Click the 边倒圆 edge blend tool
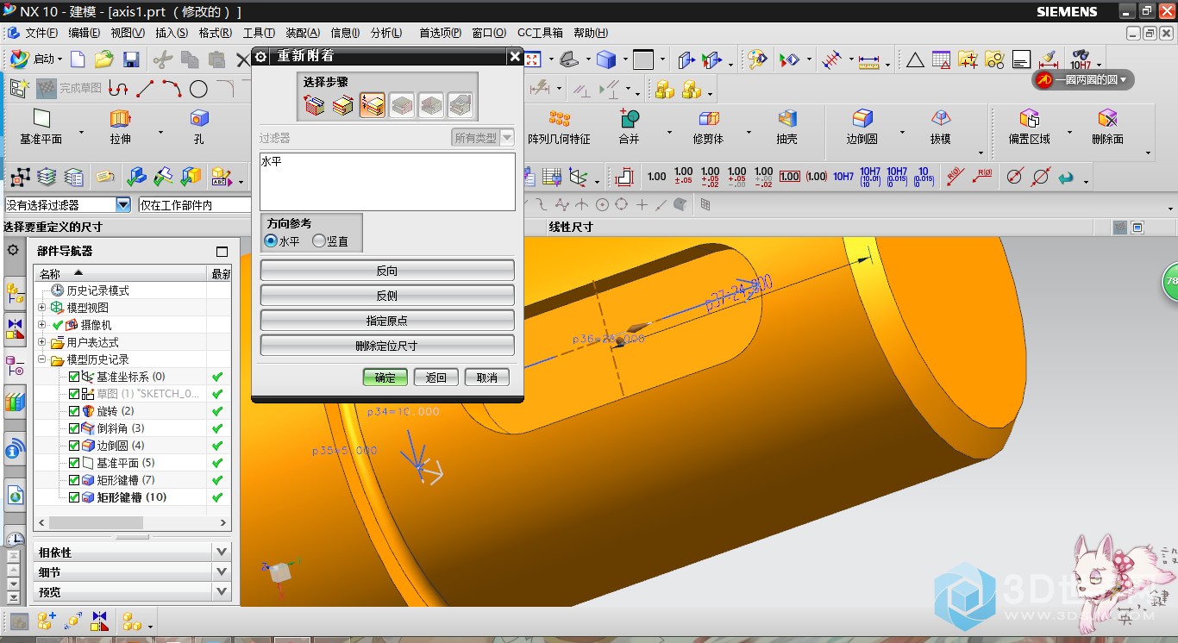Screen dimensions: 1178x643 coord(862,128)
